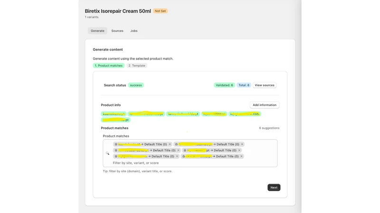Click the 'Total: 8' badge
Viewport: 380px width, 213px height.
[x=244, y=85]
